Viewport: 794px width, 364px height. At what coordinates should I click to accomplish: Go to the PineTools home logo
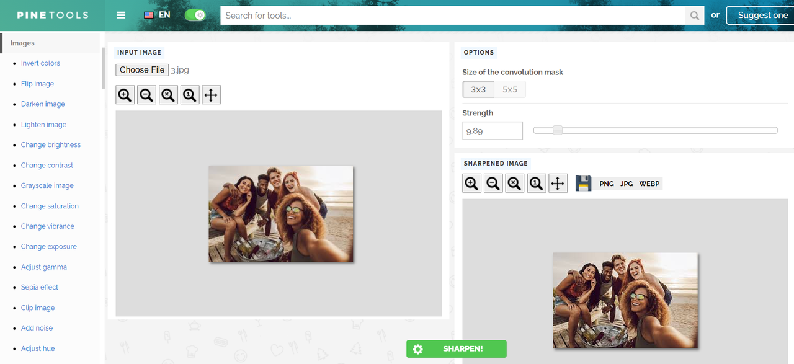tap(53, 15)
